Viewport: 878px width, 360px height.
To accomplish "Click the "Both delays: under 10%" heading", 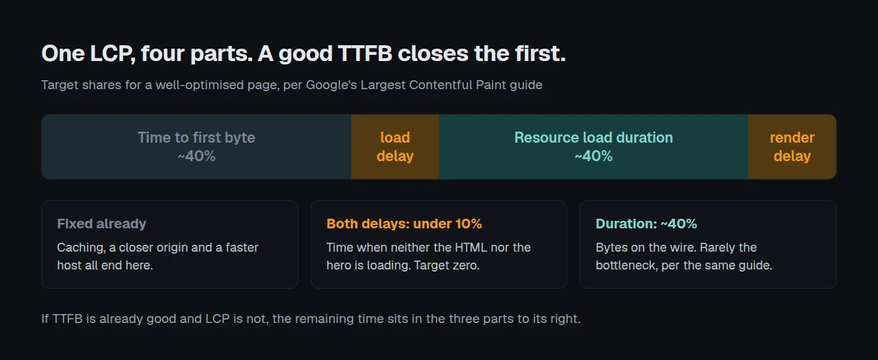I will point(404,224).
